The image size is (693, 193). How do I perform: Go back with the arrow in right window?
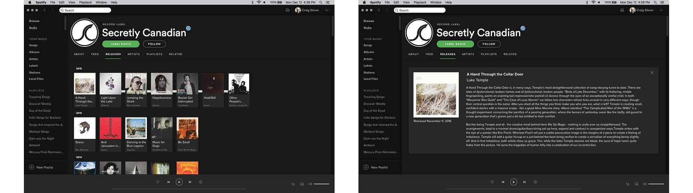(379, 10)
